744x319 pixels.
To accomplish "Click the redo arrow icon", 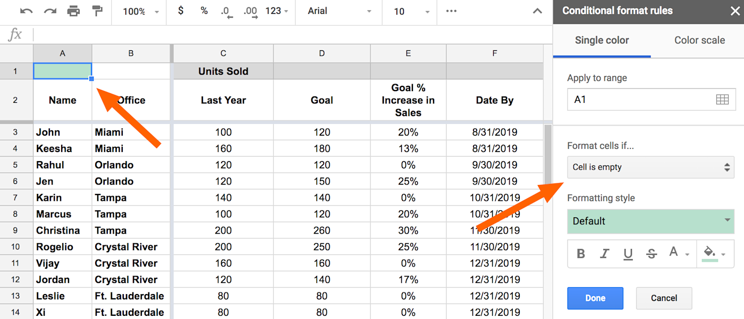I will (50, 11).
